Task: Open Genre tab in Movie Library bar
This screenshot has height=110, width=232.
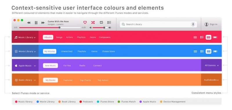Action: click(x=94, y=52)
